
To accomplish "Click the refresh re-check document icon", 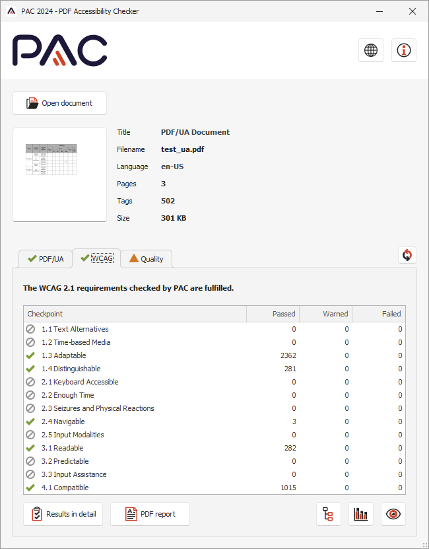I will point(407,255).
